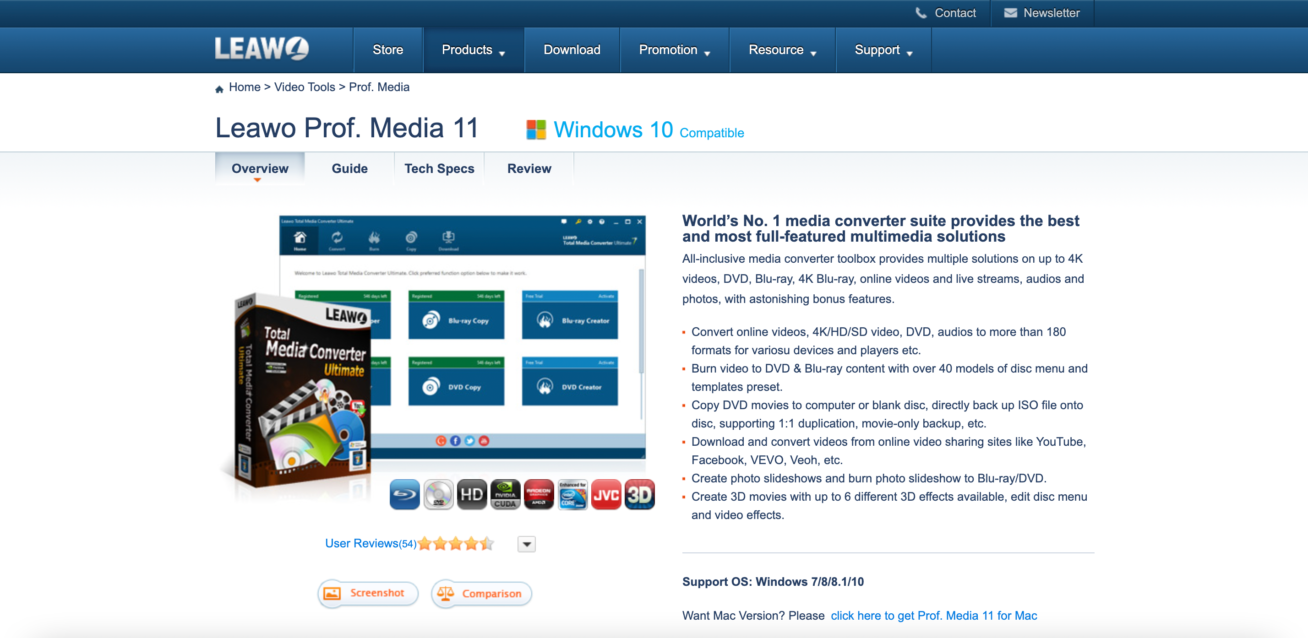The image size is (1308, 638).
Task: Click the Support OS: Windows 7/8/8.1/10 text
Action: pyautogui.click(x=773, y=582)
